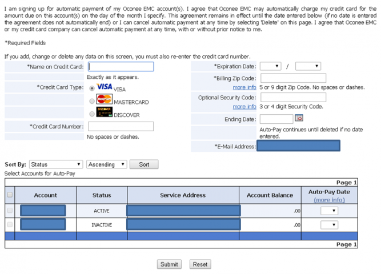The height and width of the screenshot is (274, 381).
Task: Click the Sort button
Action: [144, 164]
